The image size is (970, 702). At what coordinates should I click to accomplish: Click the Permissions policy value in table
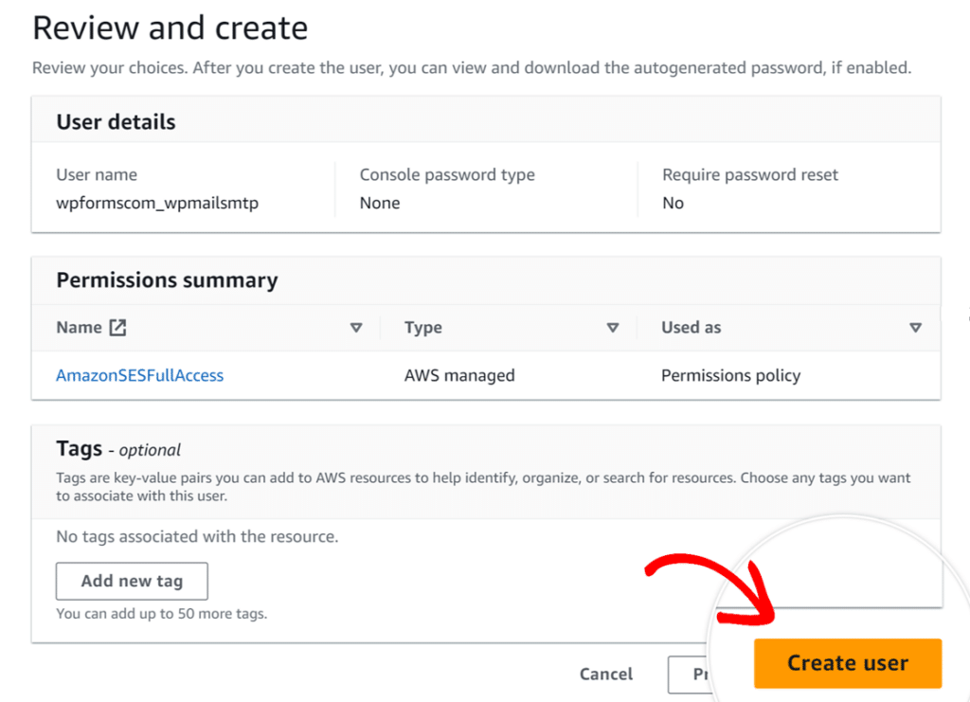(x=730, y=375)
